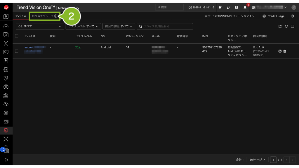Click the globe icon in device row
This screenshot has width=299, height=168.
pos(280,51)
